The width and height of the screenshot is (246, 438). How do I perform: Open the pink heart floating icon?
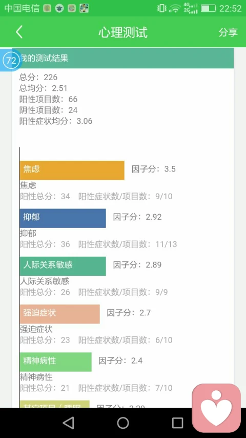click(216, 408)
